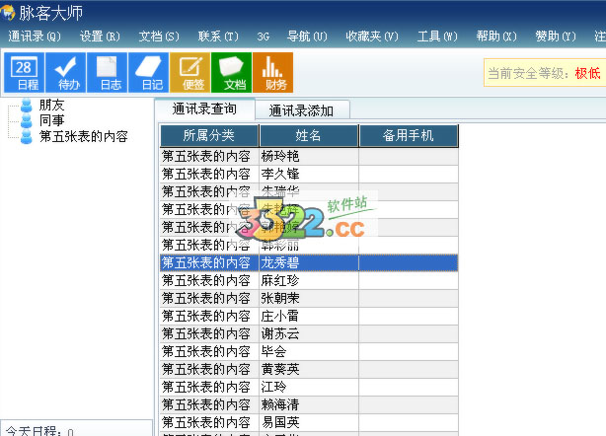606x436 pixels.
Task: Select the 同事 group in tree
Action: 51,120
